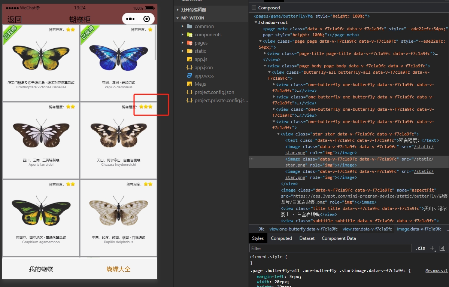
Task: Click the stylesheet icon beside app.wxss
Action: pos(189,76)
